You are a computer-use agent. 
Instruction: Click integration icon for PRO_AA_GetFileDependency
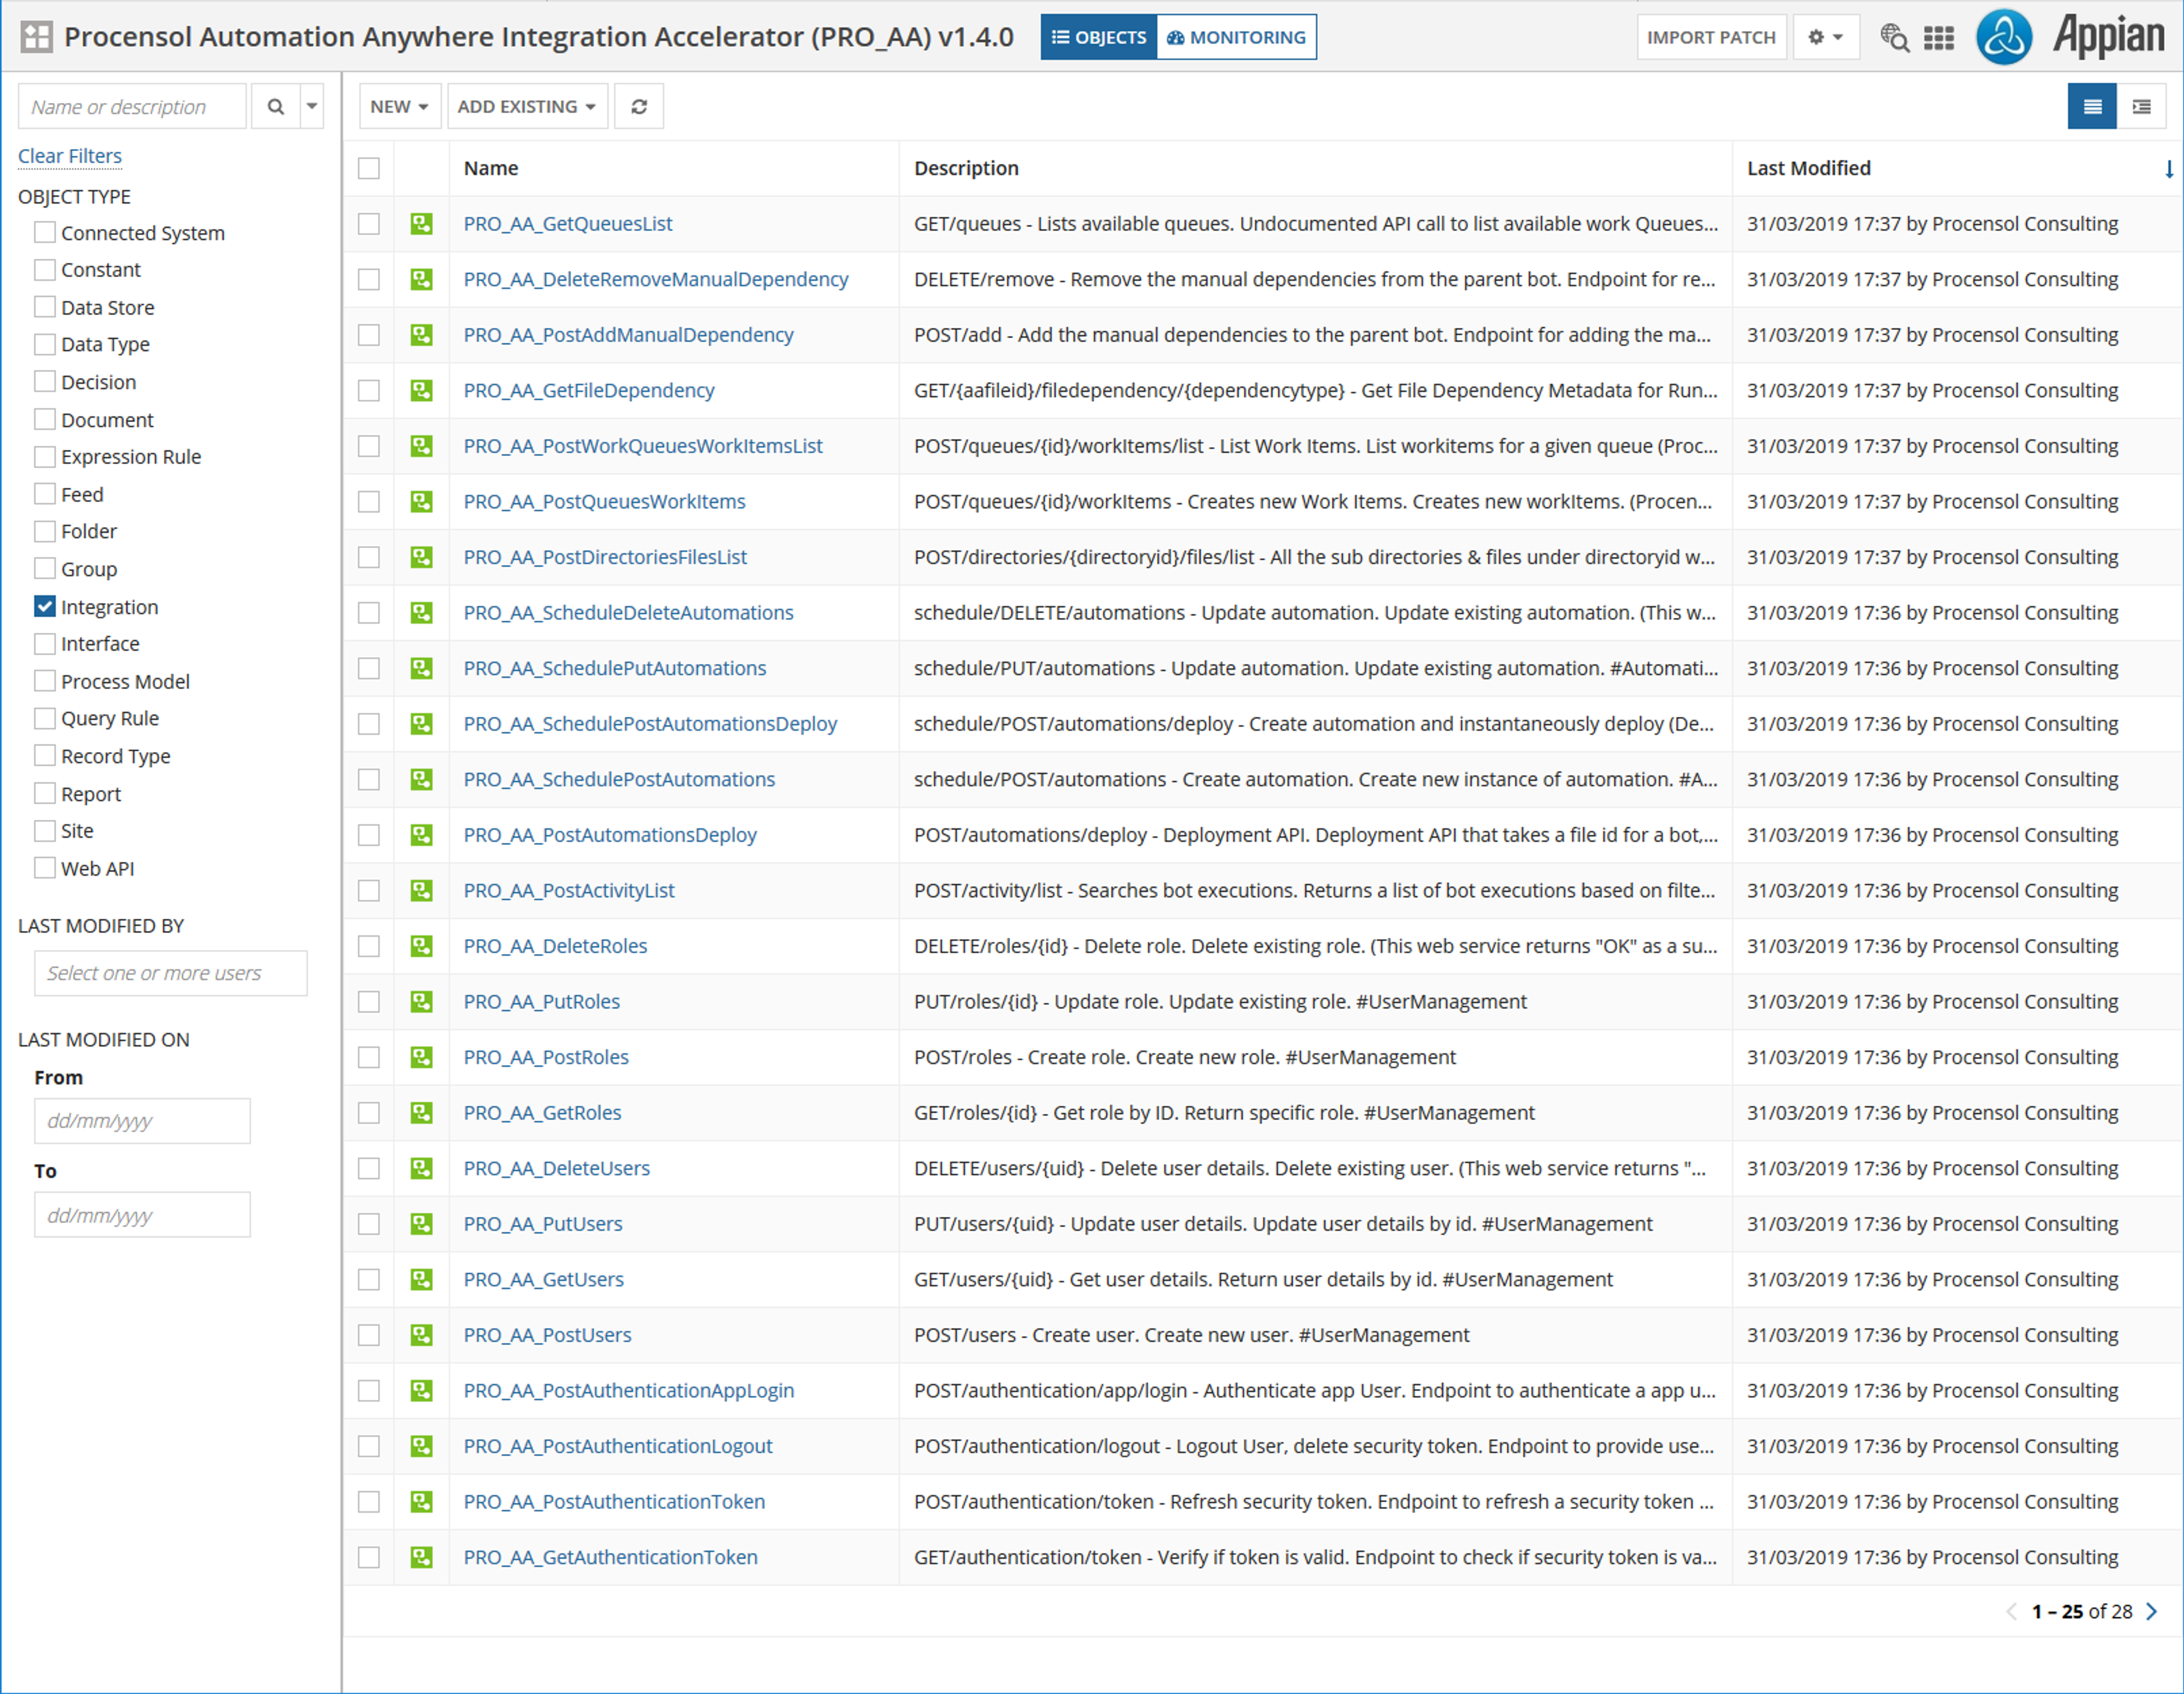pyautogui.click(x=422, y=390)
